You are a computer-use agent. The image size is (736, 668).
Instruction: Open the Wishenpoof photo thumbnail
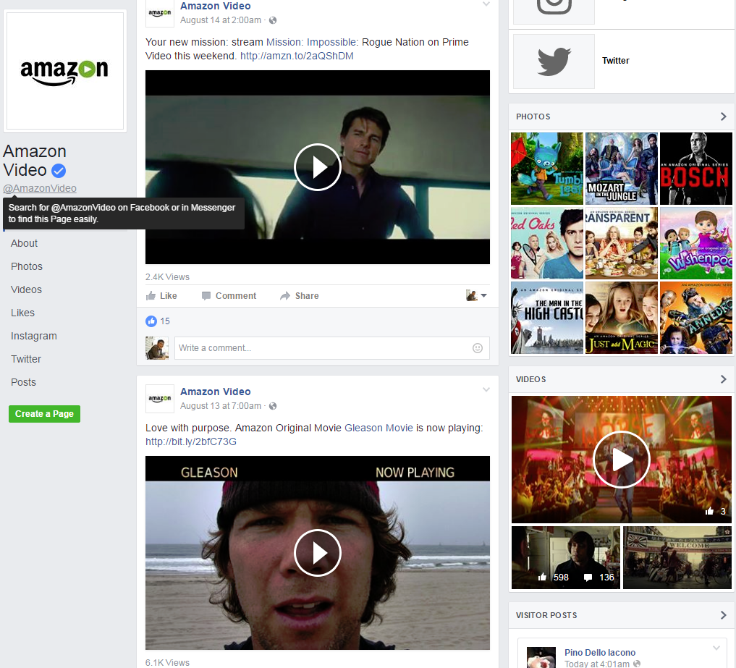click(696, 243)
